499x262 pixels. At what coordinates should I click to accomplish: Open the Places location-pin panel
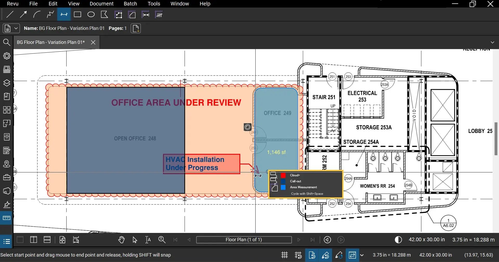pos(7,164)
